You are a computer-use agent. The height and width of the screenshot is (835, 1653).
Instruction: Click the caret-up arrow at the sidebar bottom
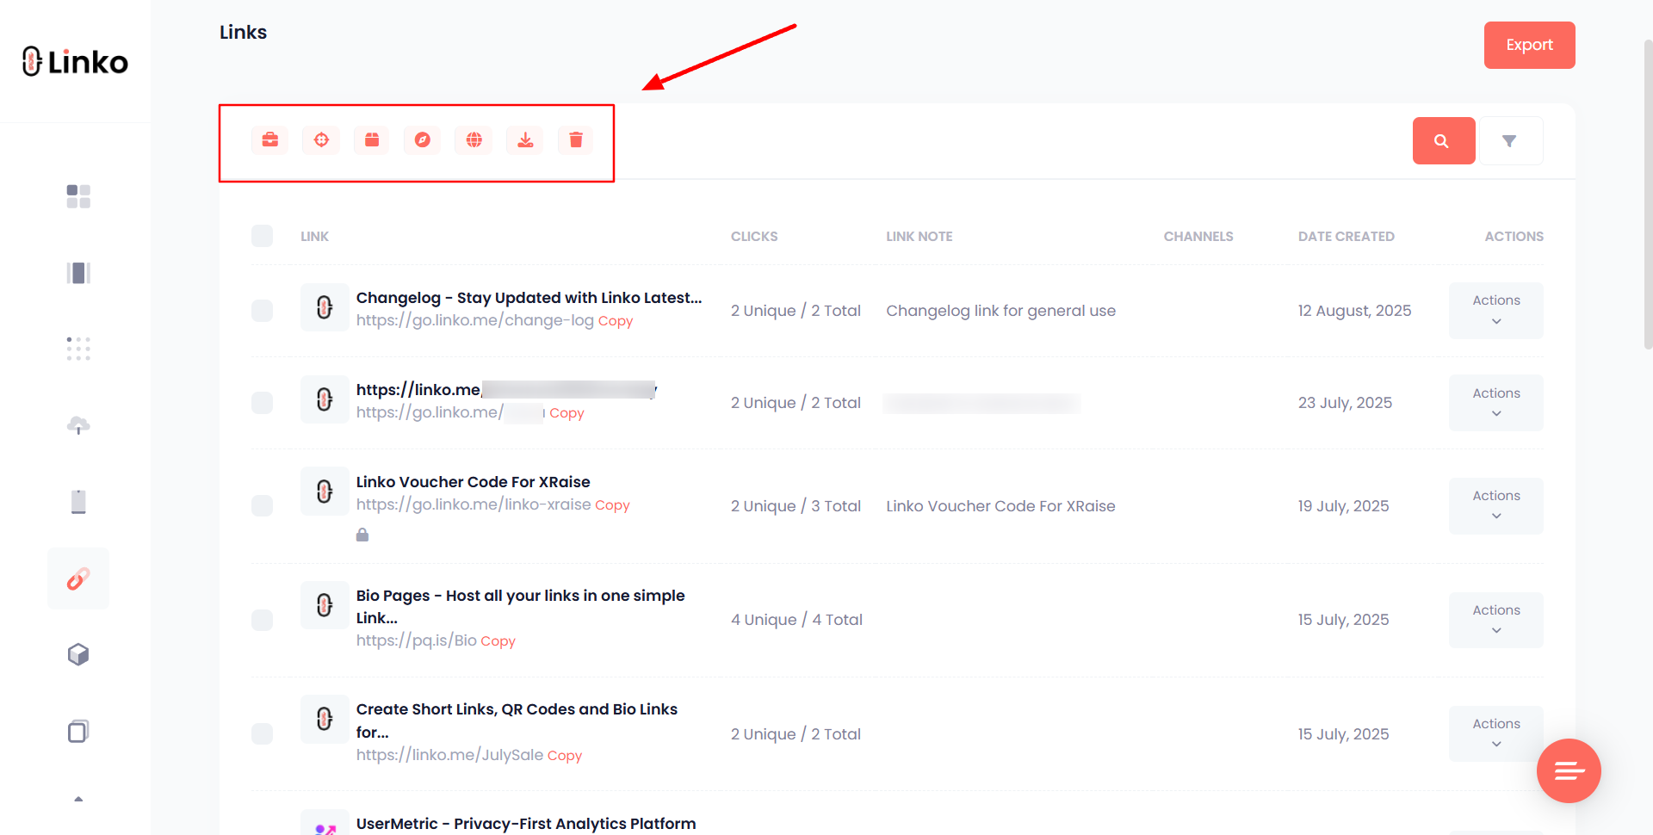[x=78, y=799]
